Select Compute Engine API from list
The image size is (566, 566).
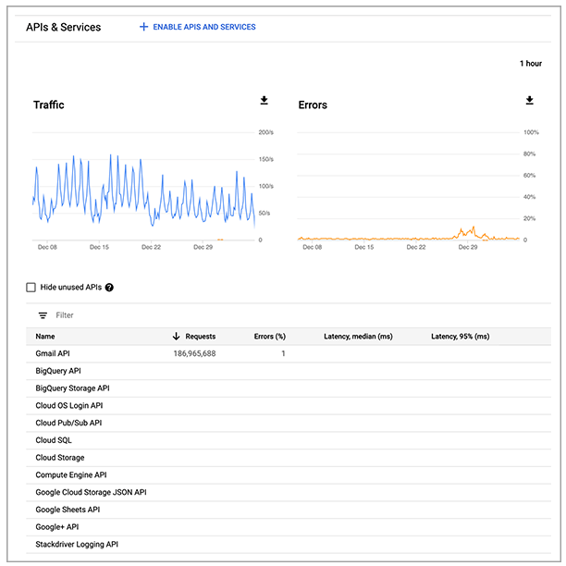click(71, 475)
